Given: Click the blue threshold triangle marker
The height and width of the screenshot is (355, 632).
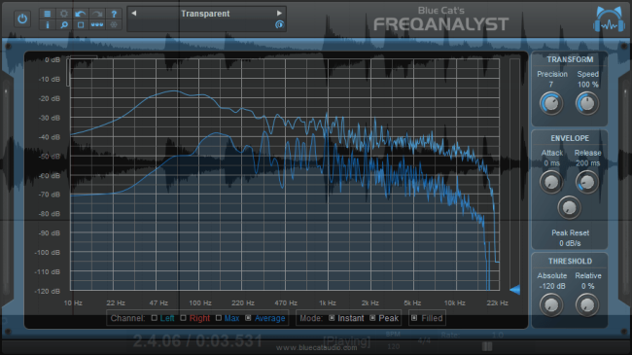Looking at the screenshot, I should (x=514, y=289).
